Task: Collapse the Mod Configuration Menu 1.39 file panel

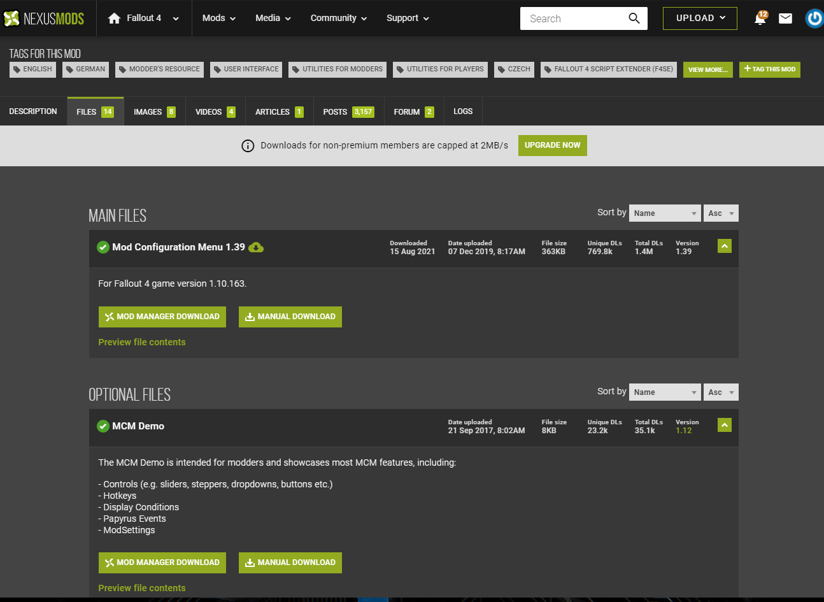Action: click(x=725, y=246)
